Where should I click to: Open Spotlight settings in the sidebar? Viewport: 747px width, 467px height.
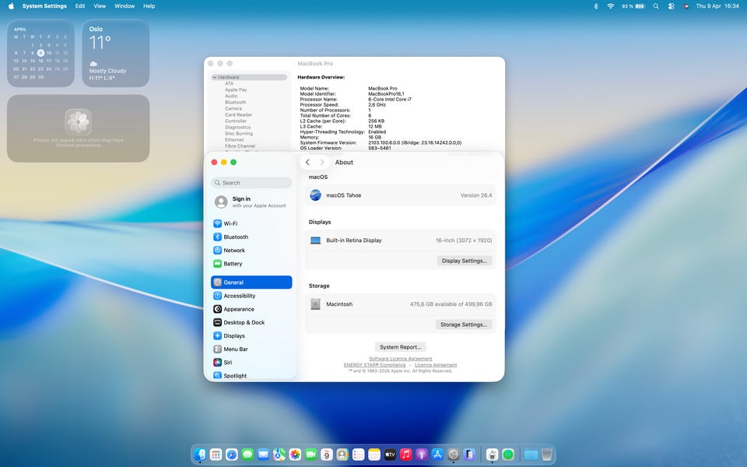click(x=251, y=375)
